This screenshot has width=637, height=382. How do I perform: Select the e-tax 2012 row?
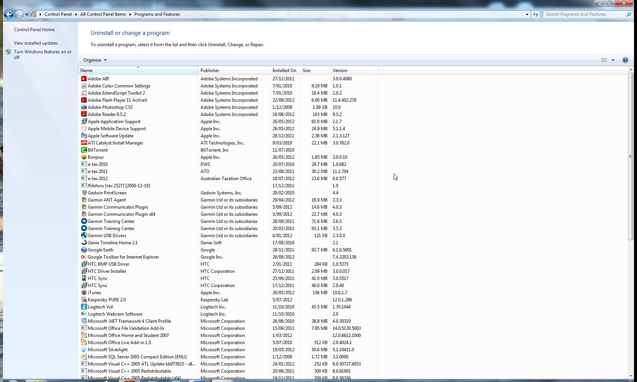click(x=228, y=179)
